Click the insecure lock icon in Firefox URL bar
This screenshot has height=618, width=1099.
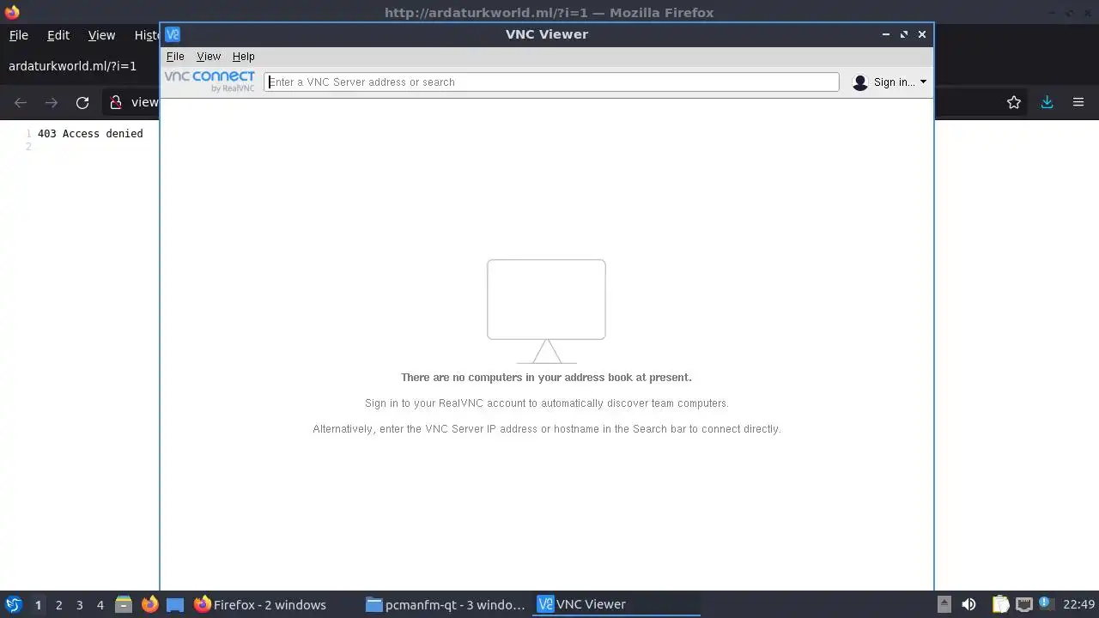116,102
